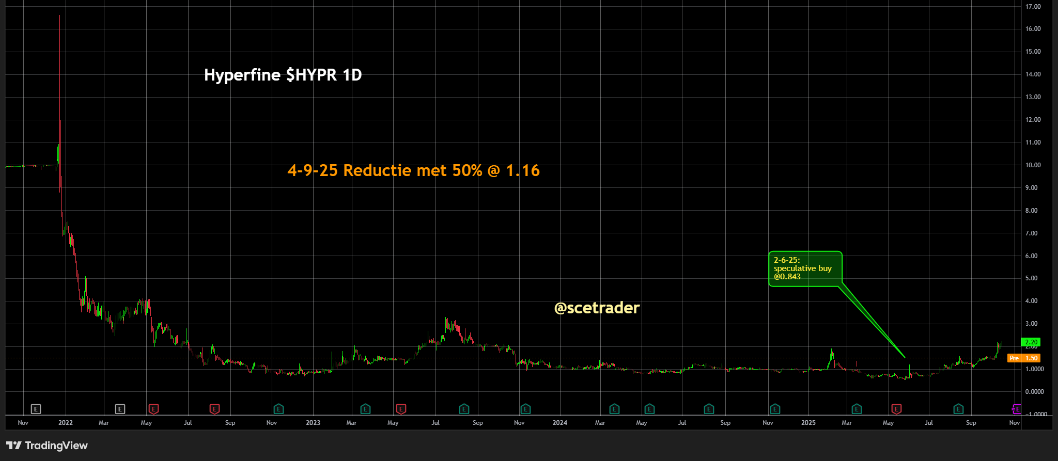Click the purple upcoming earnings marker
Screen dimensions: 1058x461
click(1016, 409)
